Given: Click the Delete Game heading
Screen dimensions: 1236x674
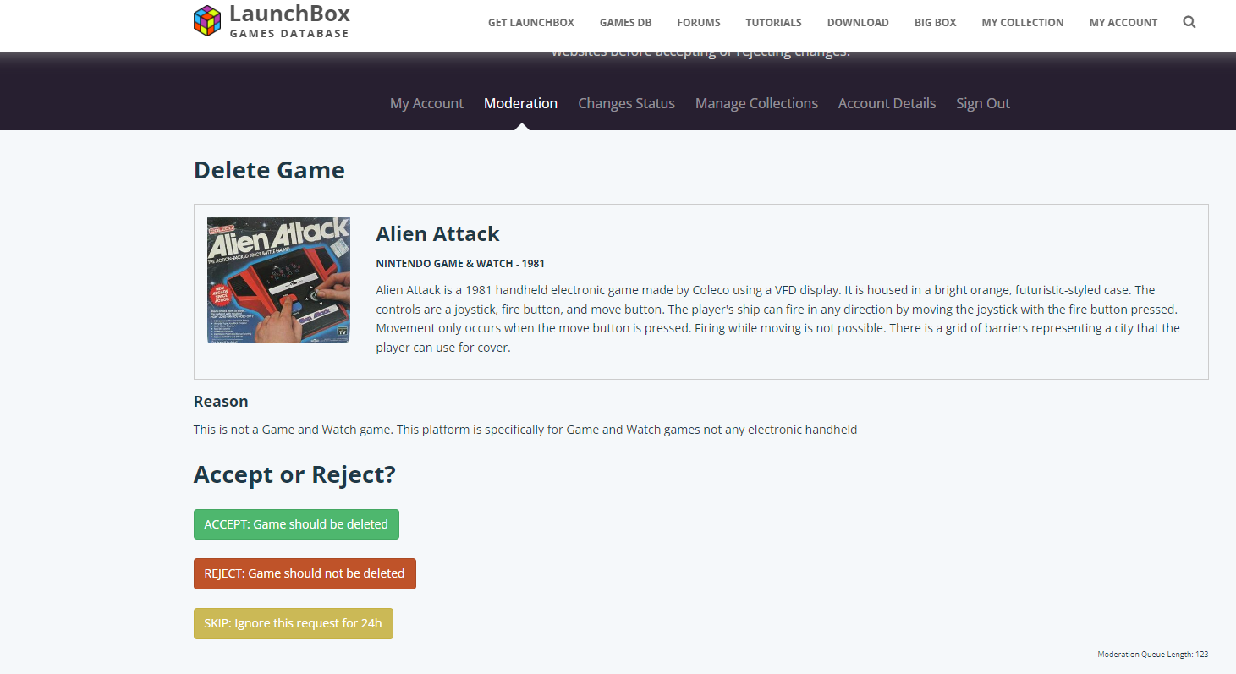Looking at the screenshot, I should [269, 170].
